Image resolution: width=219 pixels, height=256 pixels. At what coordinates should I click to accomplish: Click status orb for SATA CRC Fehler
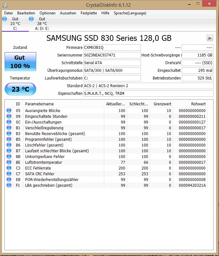click(x=9, y=174)
